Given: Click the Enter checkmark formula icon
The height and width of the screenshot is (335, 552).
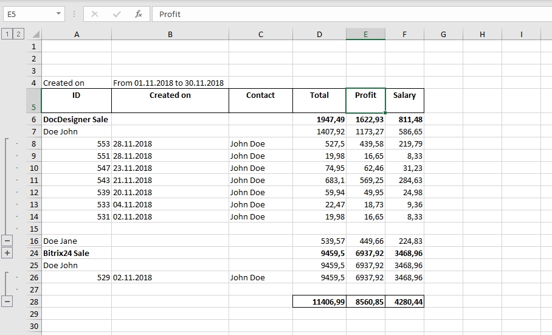Looking at the screenshot, I should [x=117, y=14].
